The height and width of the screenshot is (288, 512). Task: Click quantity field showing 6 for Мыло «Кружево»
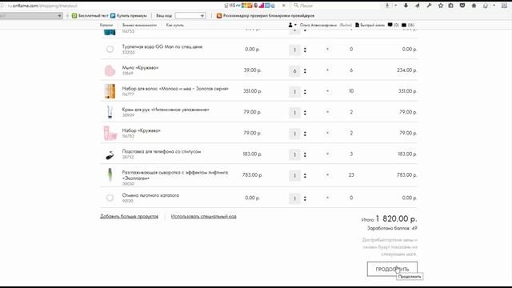[294, 71]
